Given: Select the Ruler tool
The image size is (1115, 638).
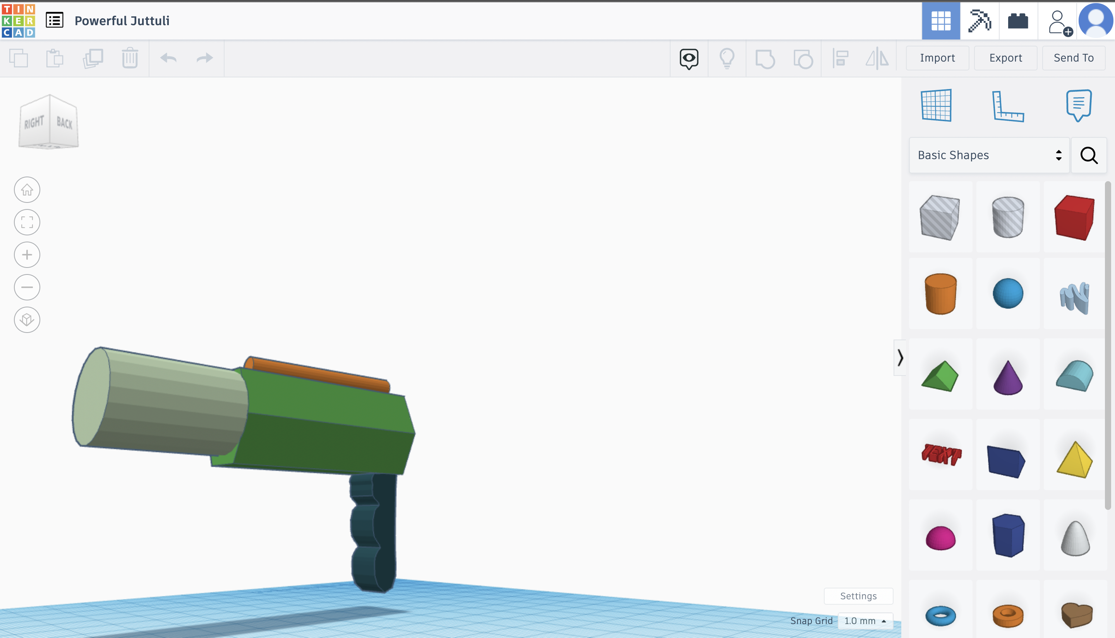Looking at the screenshot, I should [x=1007, y=106].
